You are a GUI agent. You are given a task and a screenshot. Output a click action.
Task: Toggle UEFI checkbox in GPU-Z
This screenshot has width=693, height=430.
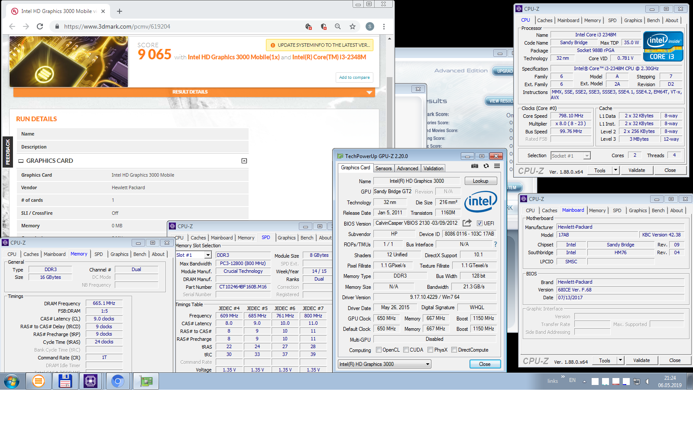pos(479,223)
